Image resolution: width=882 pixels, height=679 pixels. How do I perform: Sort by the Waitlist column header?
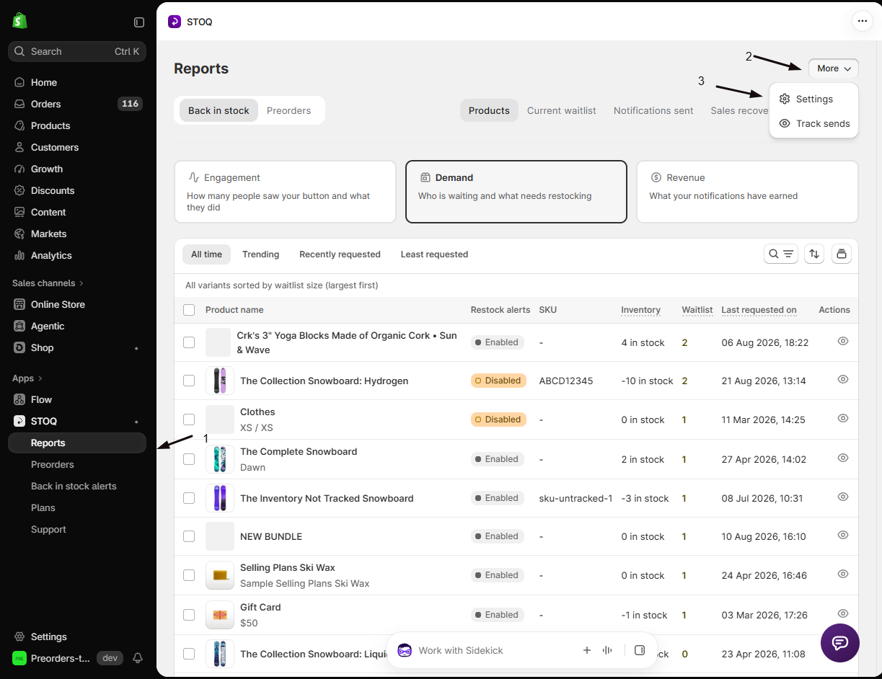(697, 310)
